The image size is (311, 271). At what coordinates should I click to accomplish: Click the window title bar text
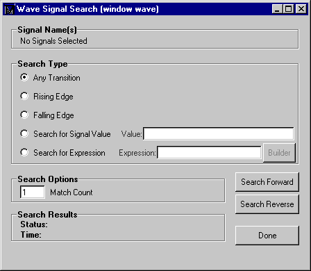click(87, 9)
